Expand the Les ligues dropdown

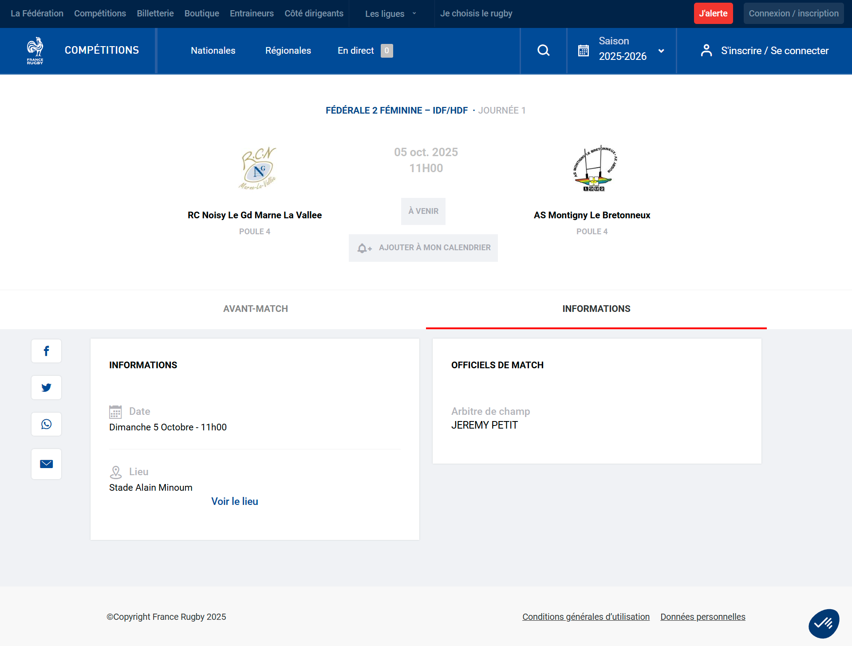(x=390, y=14)
